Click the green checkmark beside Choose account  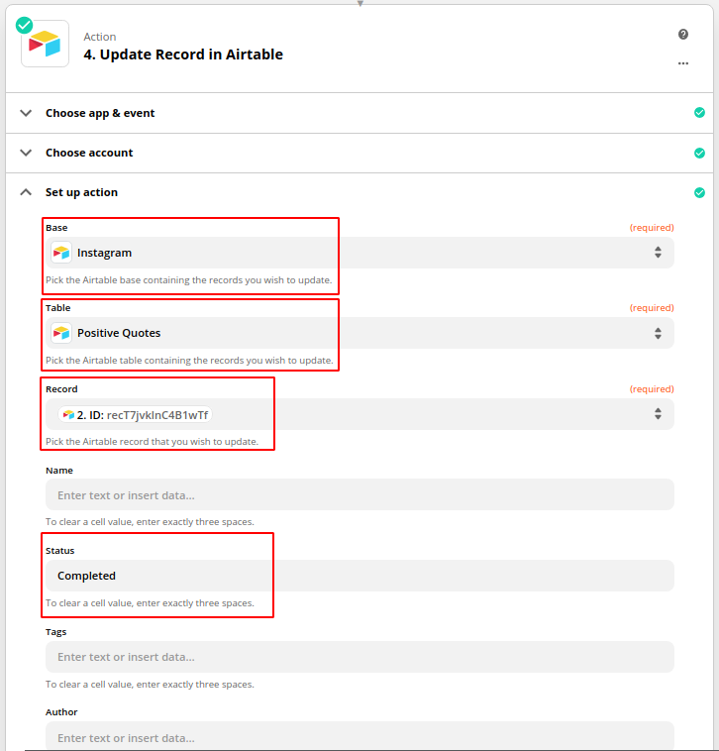pyautogui.click(x=699, y=153)
